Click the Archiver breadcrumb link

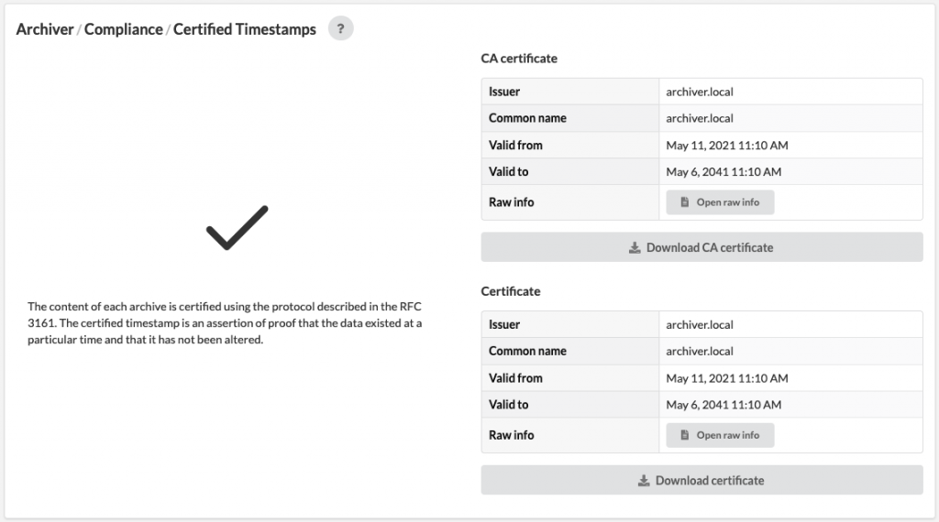pos(45,29)
